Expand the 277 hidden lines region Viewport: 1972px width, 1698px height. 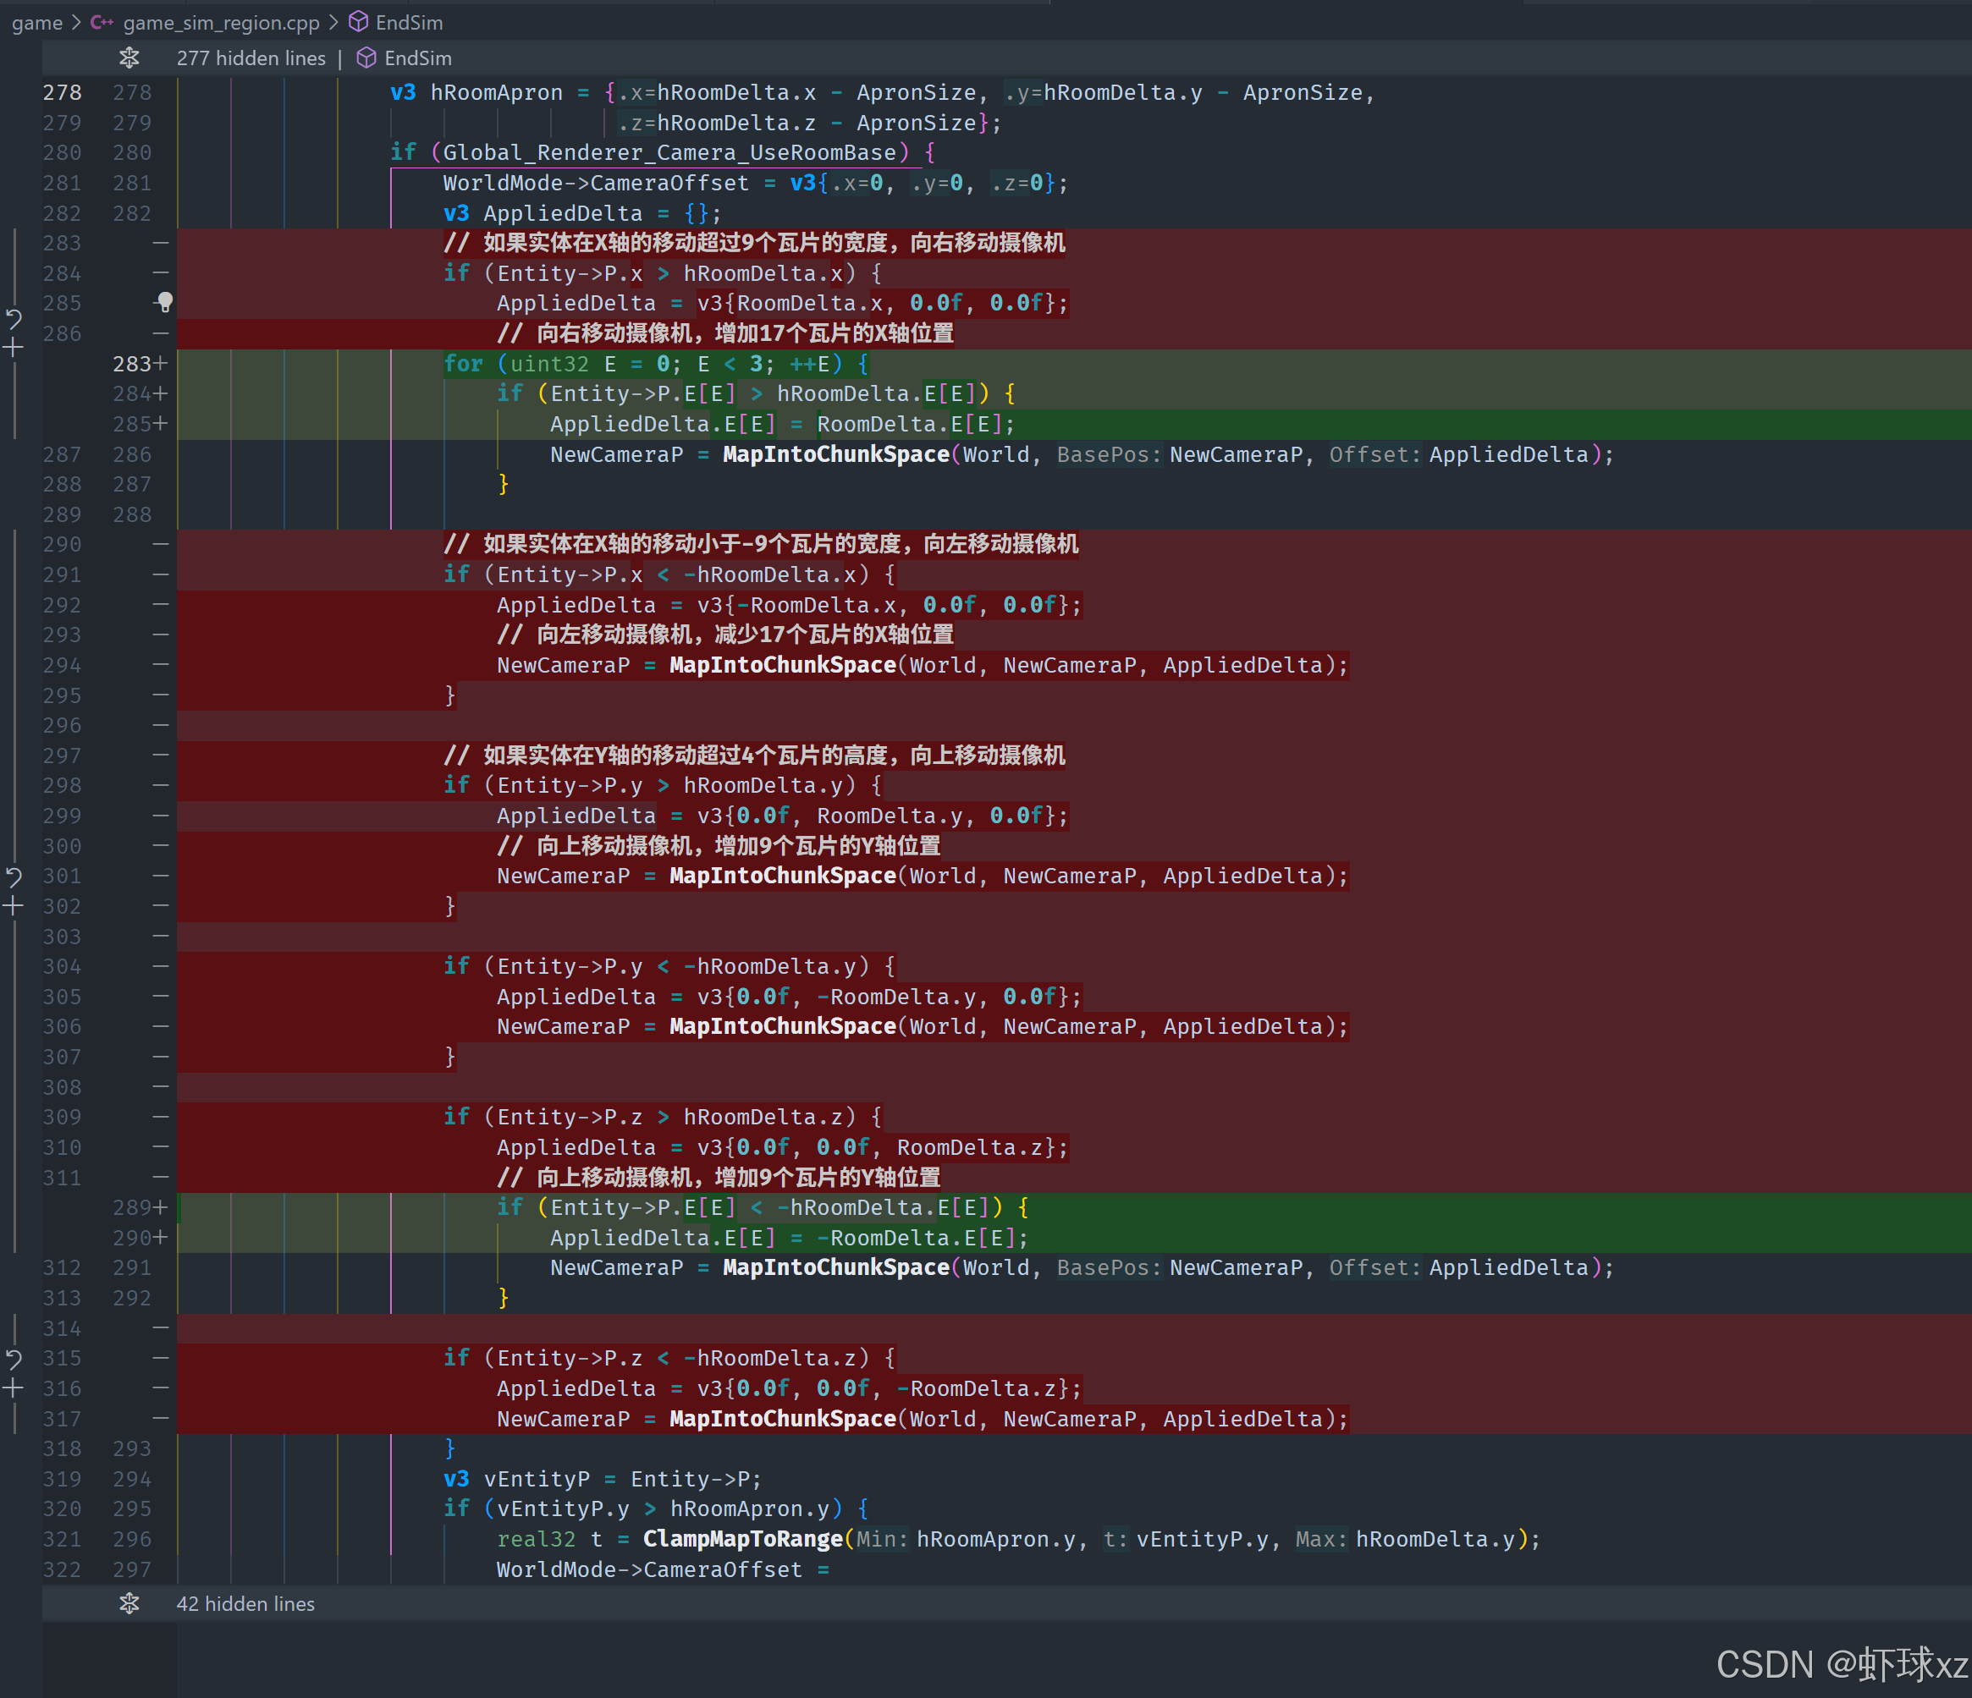[251, 58]
